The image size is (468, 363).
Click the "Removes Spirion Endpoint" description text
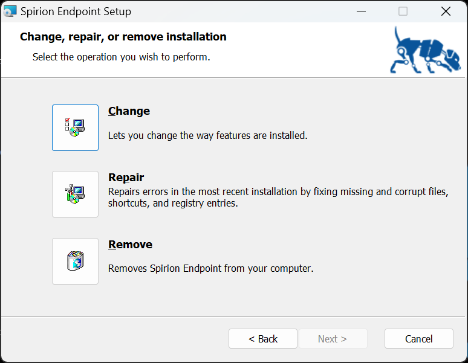(210, 268)
